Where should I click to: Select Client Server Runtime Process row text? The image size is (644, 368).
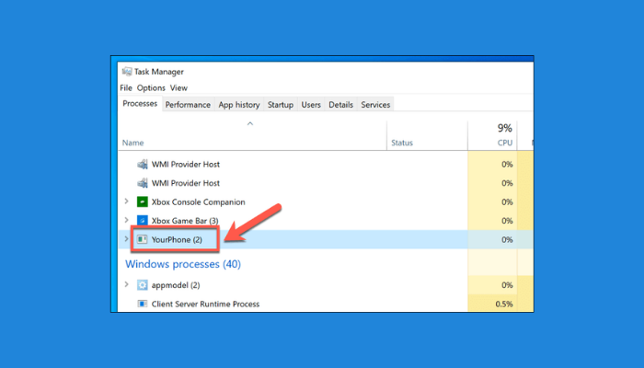click(205, 304)
